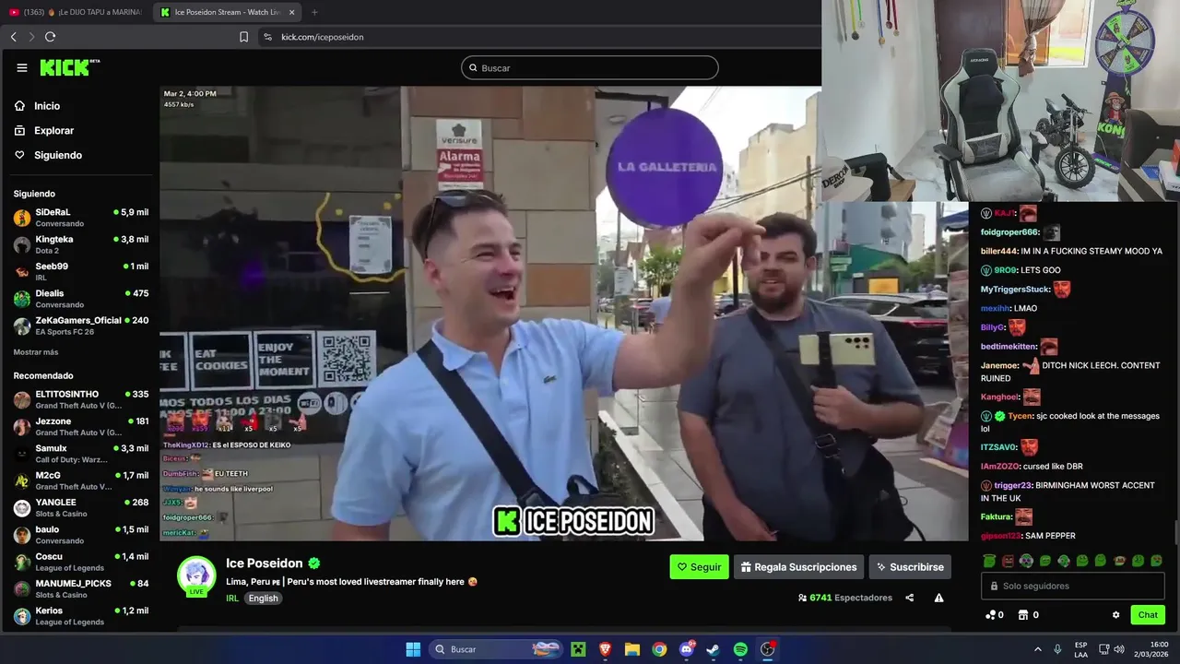Click YANGLEE channel avatar
The width and height of the screenshot is (1180, 664).
click(22, 508)
